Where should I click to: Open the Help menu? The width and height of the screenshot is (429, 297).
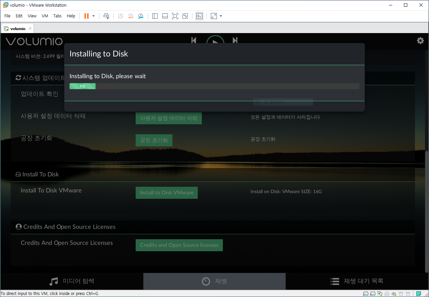71,16
